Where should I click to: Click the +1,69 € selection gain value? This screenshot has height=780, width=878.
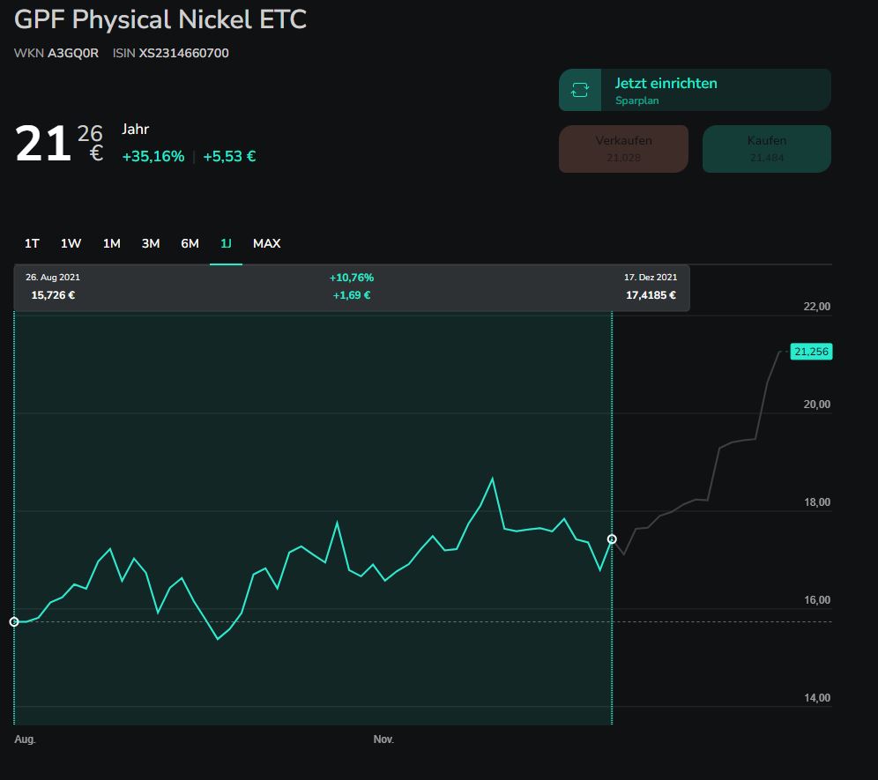pyautogui.click(x=352, y=295)
